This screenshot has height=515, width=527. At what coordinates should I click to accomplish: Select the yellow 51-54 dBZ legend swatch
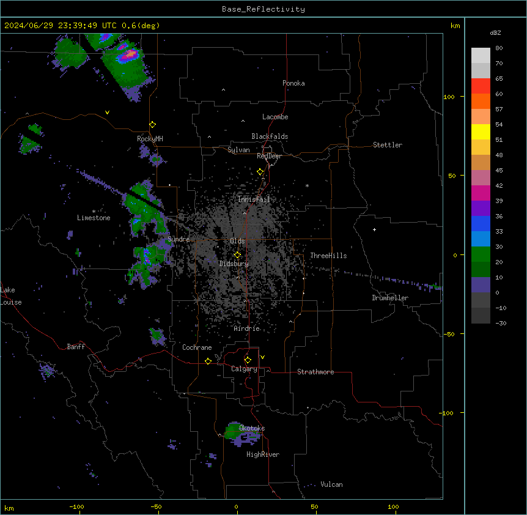point(481,132)
